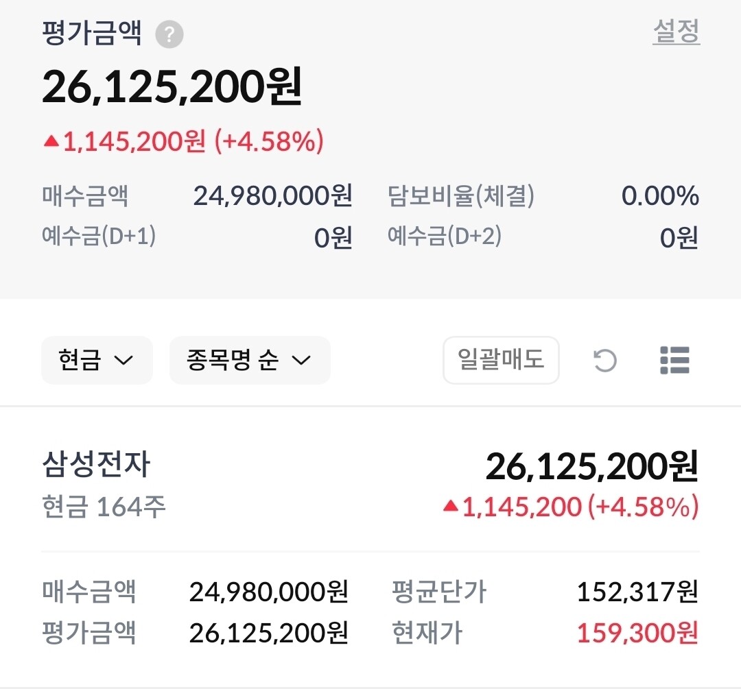The height and width of the screenshot is (689, 741).
Task: Click the 예수금(D+2) label
Action: point(445,237)
